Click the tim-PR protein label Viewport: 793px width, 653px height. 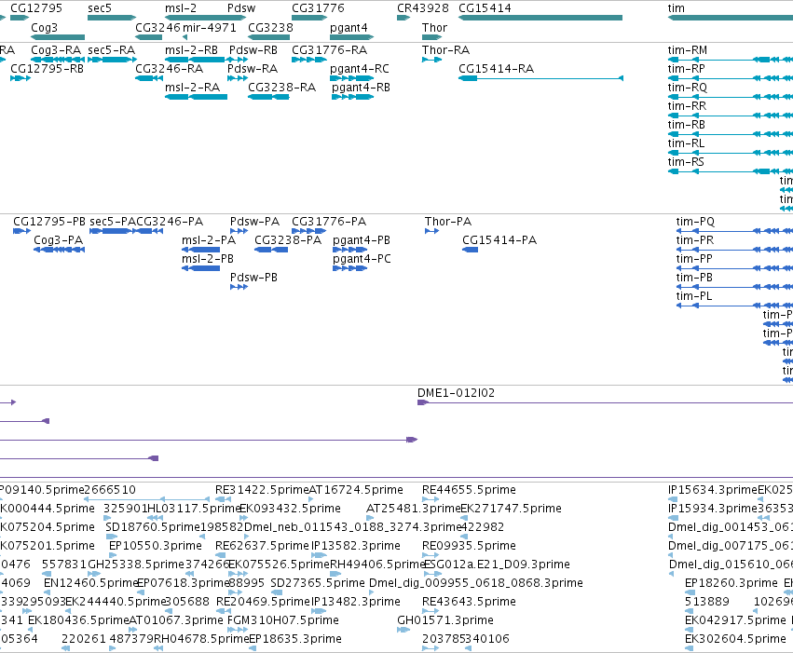tap(695, 240)
